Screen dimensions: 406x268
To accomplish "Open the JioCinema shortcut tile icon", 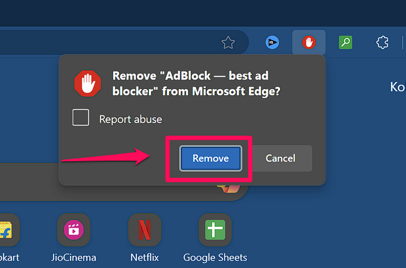I will pos(74,230).
